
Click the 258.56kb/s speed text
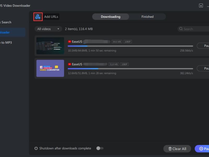coord(186,51)
